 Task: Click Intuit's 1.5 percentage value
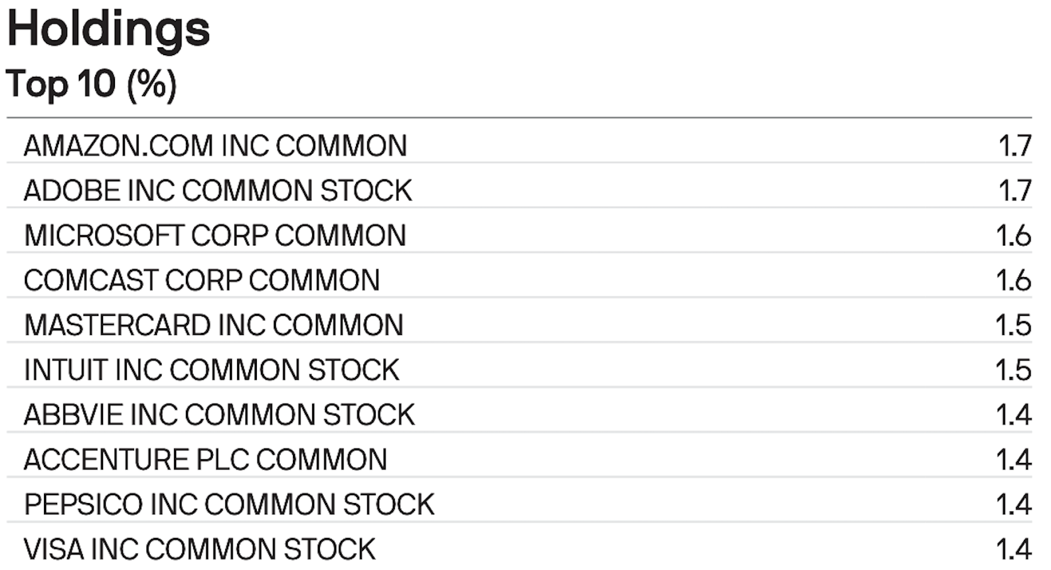click(x=1014, y=370)
